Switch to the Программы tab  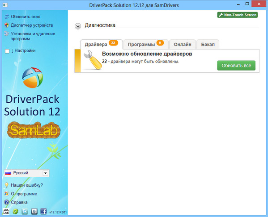[146, 44]
